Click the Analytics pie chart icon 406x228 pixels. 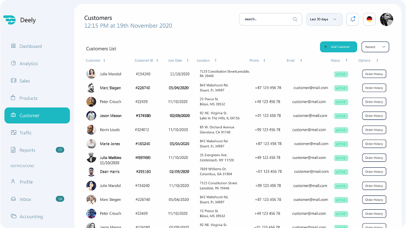[13, 63]
